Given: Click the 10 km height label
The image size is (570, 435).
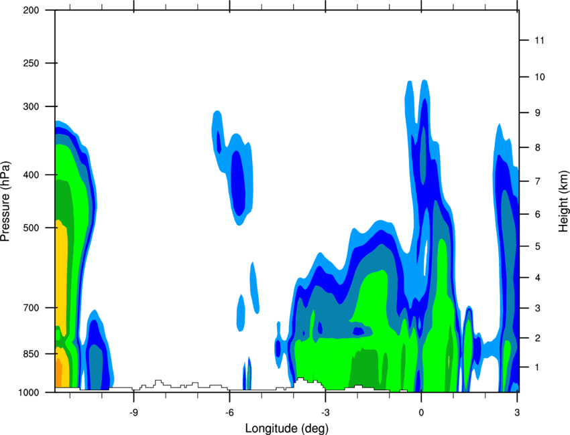Looking at the screenshot, I should tap(540, 77).
